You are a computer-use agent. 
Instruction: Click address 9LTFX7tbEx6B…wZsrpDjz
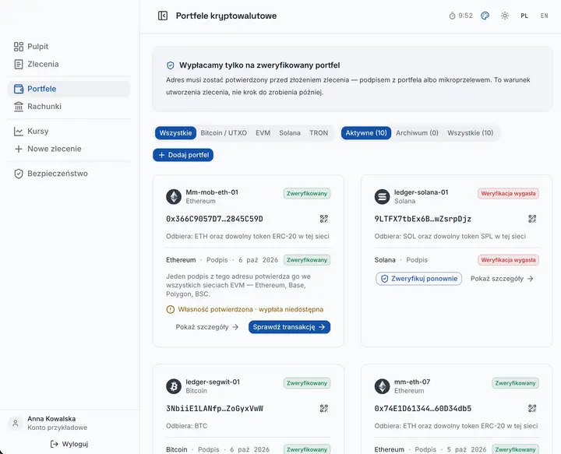pos(423,219)
